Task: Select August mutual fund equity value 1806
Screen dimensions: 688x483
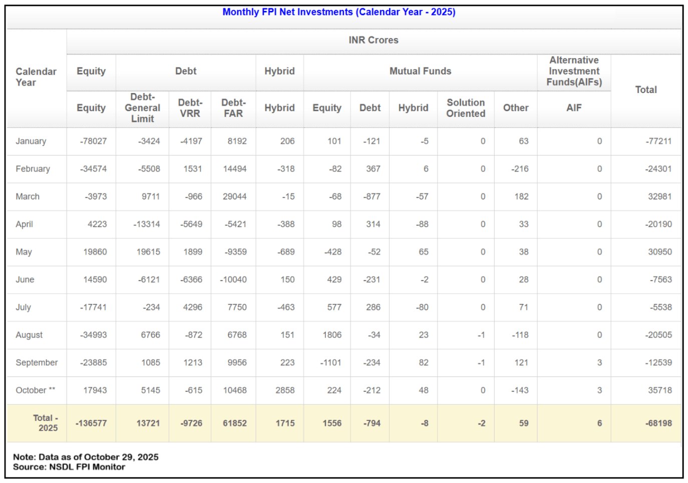Action: (331, 335)
